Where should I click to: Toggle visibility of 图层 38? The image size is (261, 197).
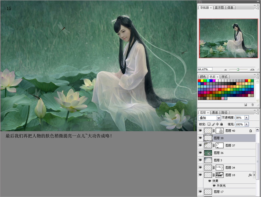[200, 138]
